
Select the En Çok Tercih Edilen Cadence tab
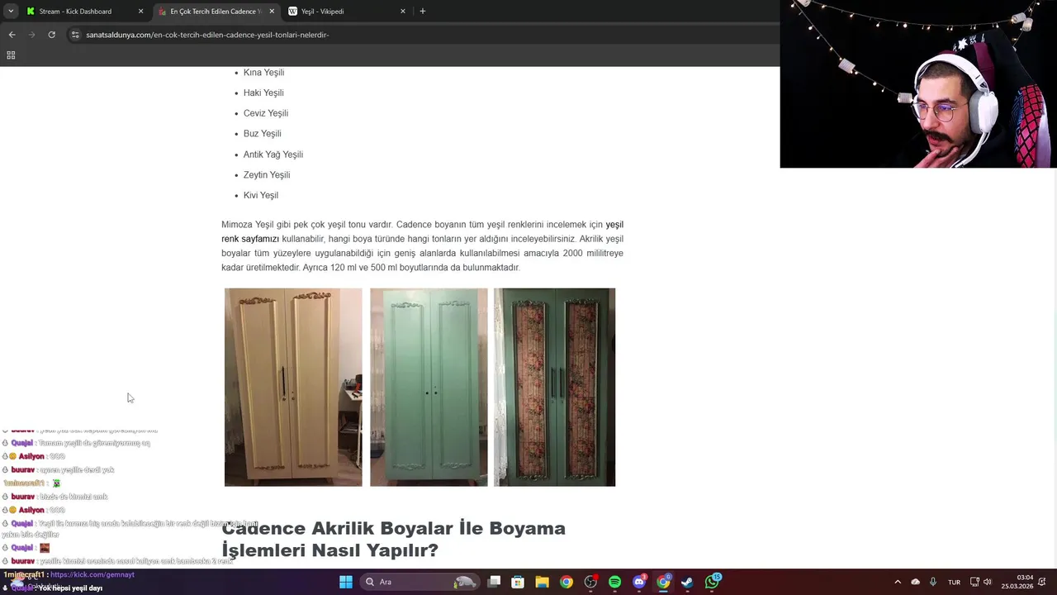(x=216, y=12)
